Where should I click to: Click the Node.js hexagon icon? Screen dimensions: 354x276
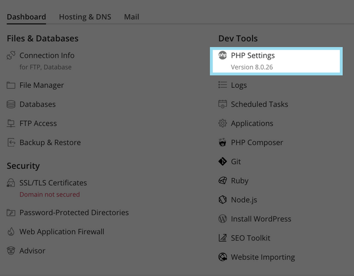pos(222,200)
